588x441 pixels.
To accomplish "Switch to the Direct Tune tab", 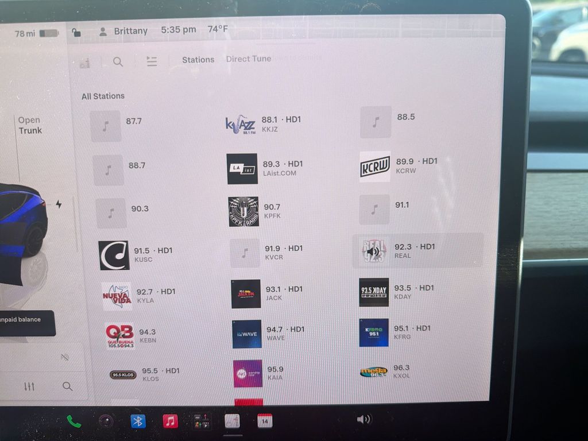I will 248,59.
